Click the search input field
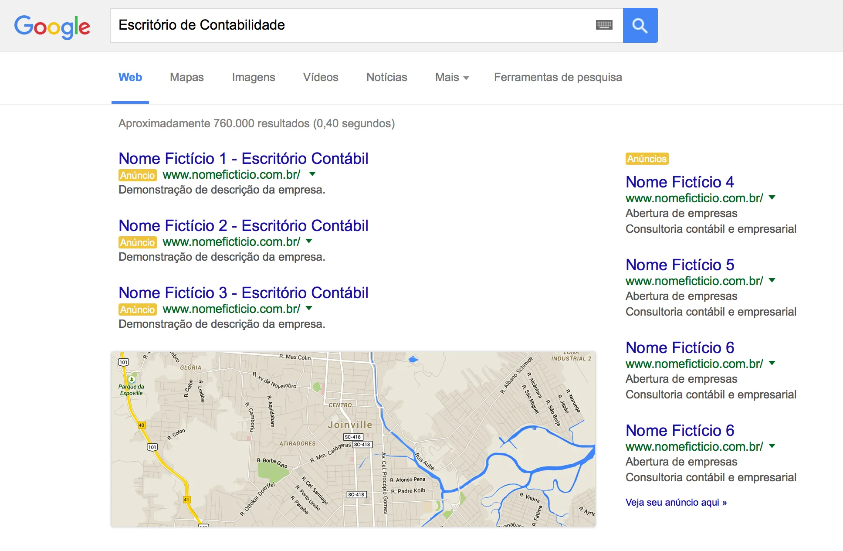The image size is (843, 551). [x=349, y=25]
